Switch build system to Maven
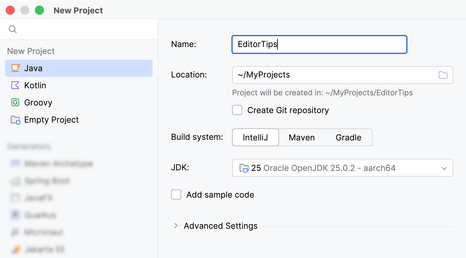Screen dimensions: 466x258 click(302, 137)
